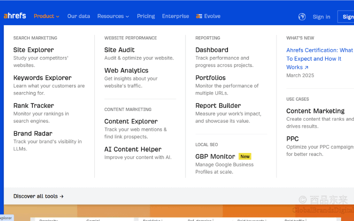The width and height of the screenshot is (354, 221).
Task: Click 'Improve your content with AI.' text
Action: tap(138, 157)
